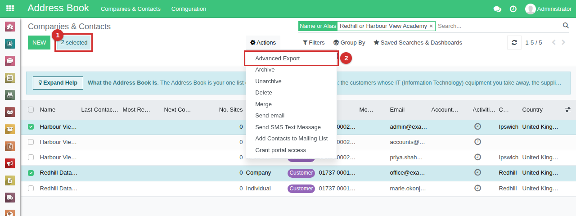Open the red-brown box app in sidebar
This screenshot has height=216, width=576.
[10, 112]
